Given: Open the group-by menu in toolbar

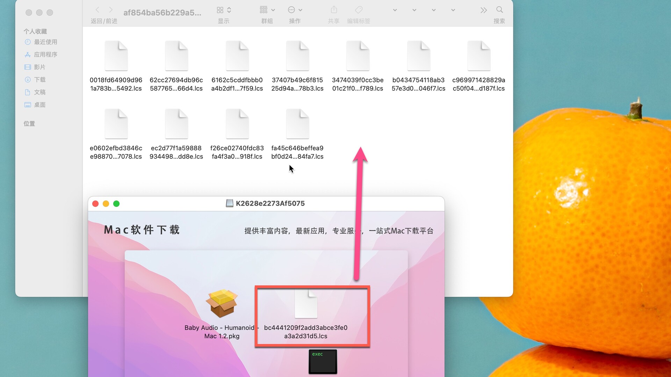Looking at the screenshot, I should 267,10.
